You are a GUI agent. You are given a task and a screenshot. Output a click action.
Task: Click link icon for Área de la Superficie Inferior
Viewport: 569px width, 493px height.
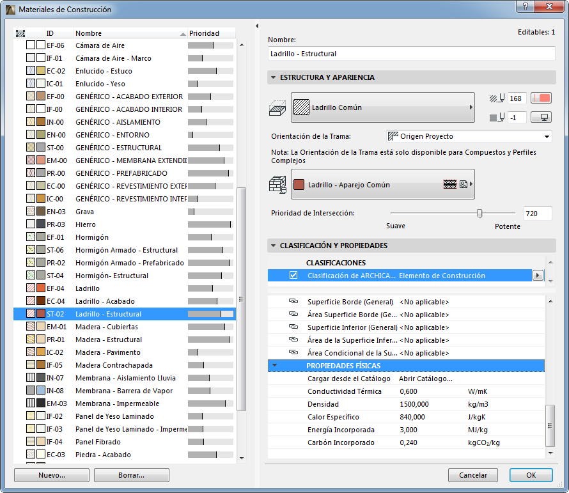point(293,340)
